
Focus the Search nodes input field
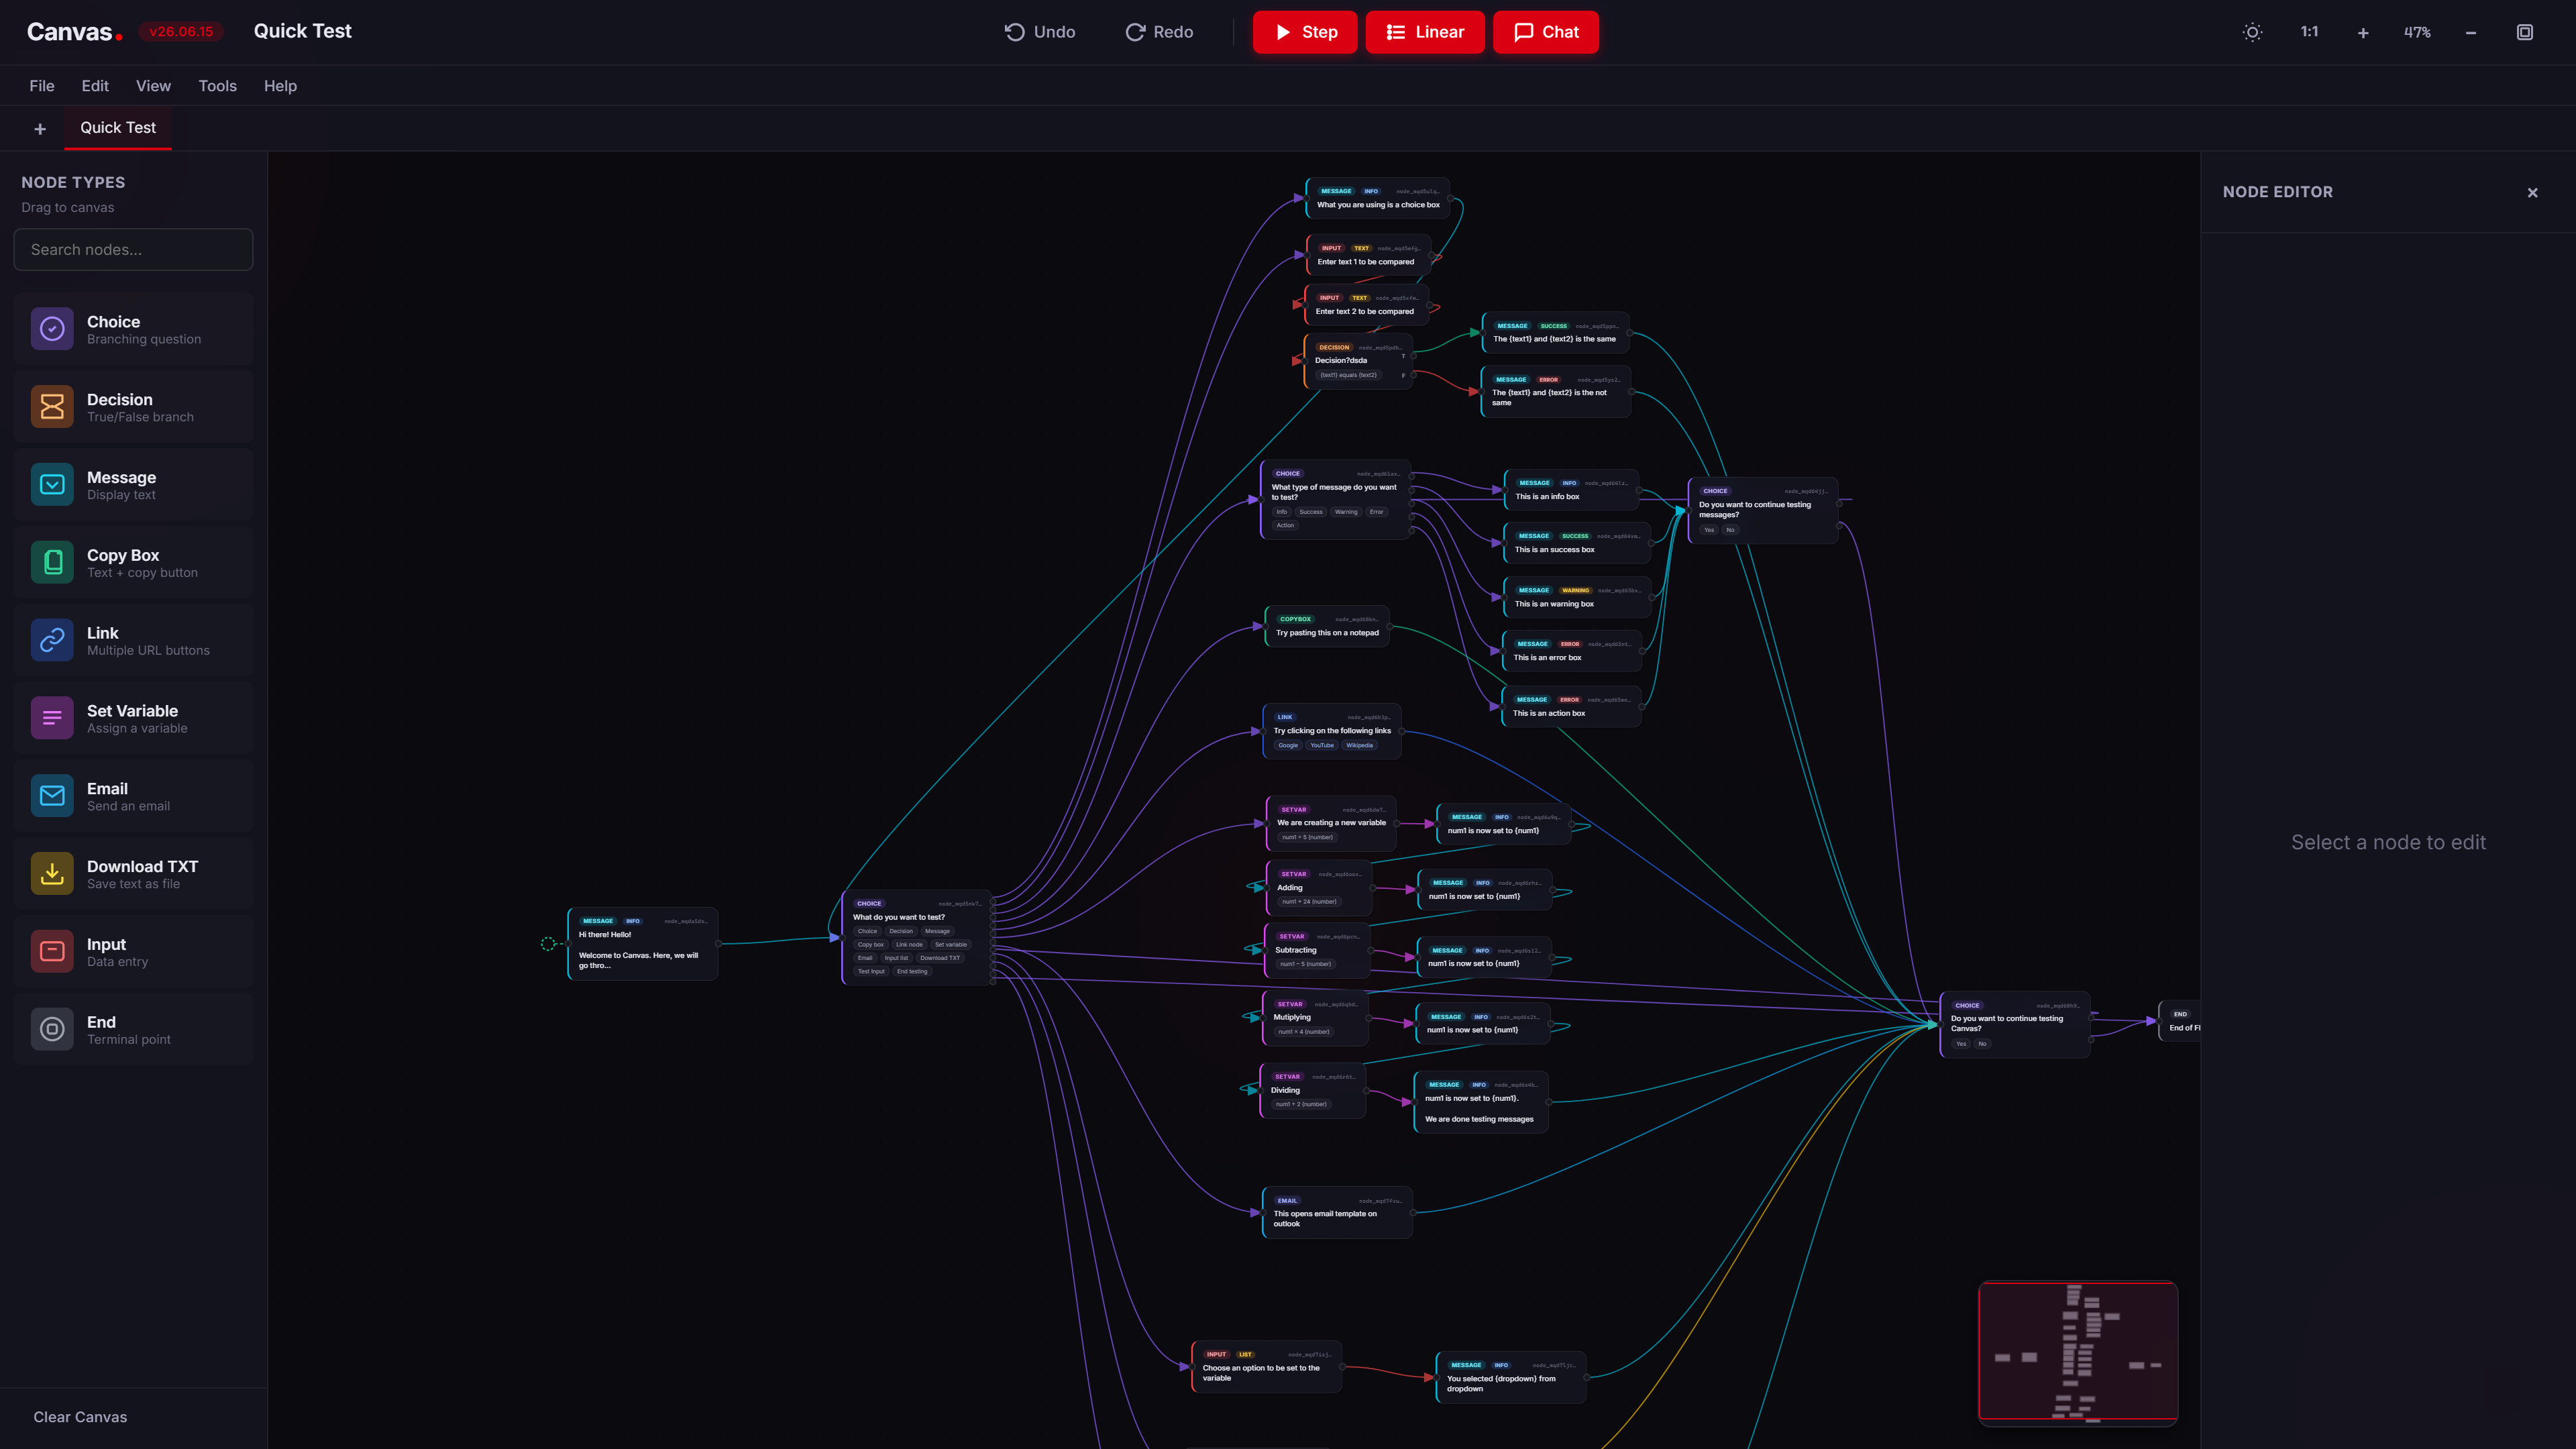click(133, 249)
